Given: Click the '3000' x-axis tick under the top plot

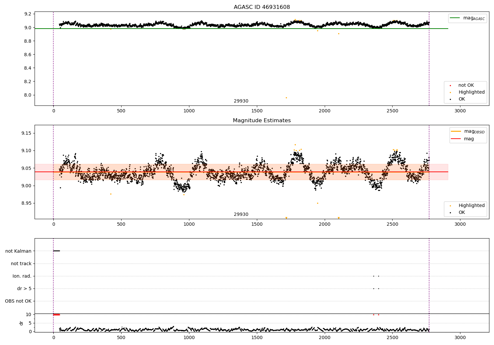Looking at the screenshot, I should click(460, 111).
